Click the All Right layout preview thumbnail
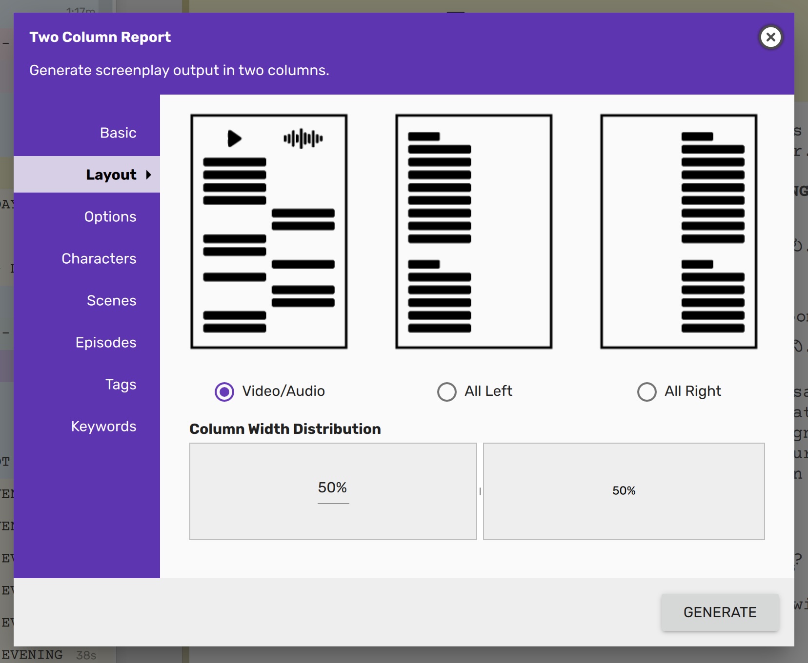The image size is (808, 663). pyautogui.click(x=678, y=232)
